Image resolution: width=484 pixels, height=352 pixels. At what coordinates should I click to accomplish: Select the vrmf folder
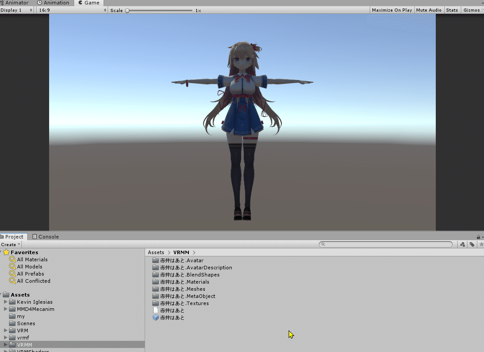click(x=23, y=338)
